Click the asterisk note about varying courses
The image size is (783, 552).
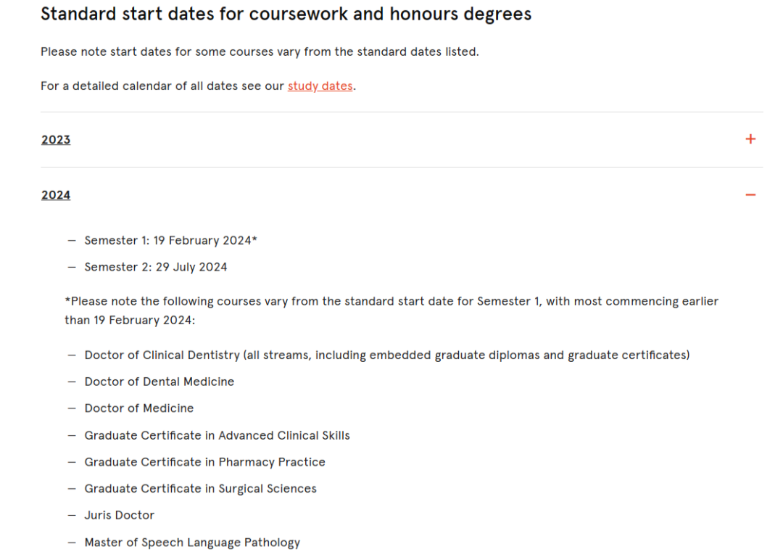391,310
